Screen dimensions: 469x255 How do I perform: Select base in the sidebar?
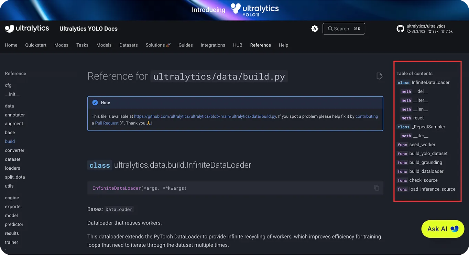click(x=10, y=133)
